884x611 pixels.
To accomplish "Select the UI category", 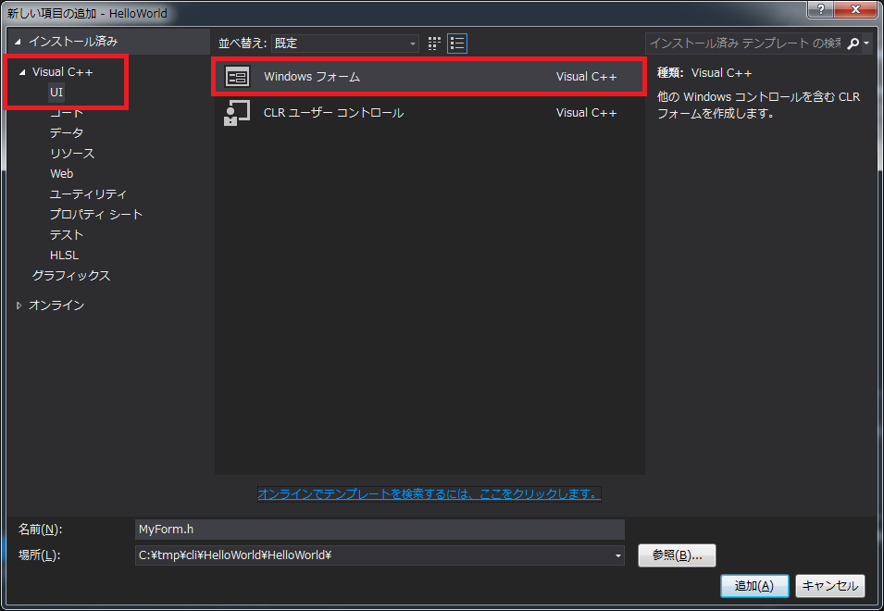I will tap(56, 93).
